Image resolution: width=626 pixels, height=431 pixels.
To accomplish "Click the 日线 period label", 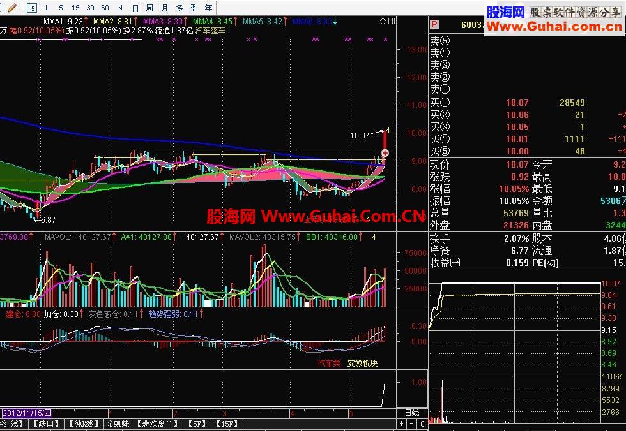I will click(412, 413).
